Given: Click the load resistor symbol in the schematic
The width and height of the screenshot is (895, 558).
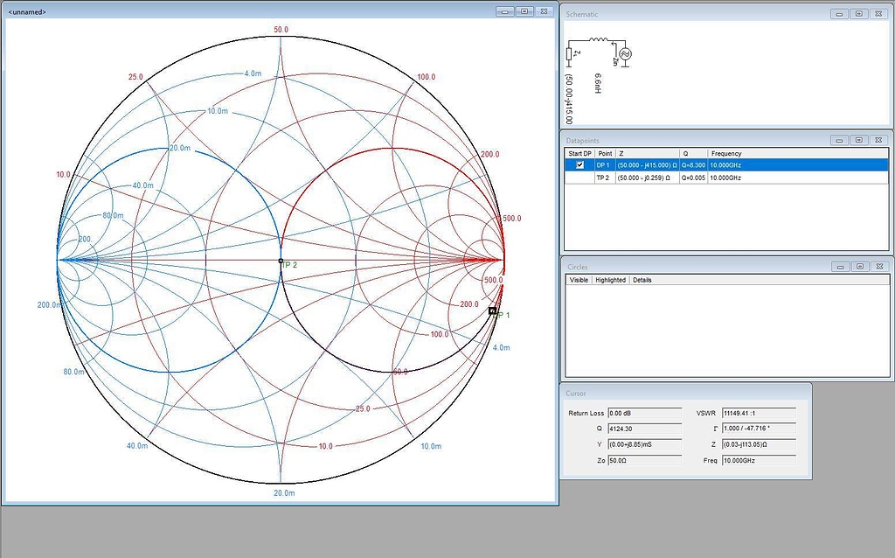Looking at the screenshot, I should 570,54.
